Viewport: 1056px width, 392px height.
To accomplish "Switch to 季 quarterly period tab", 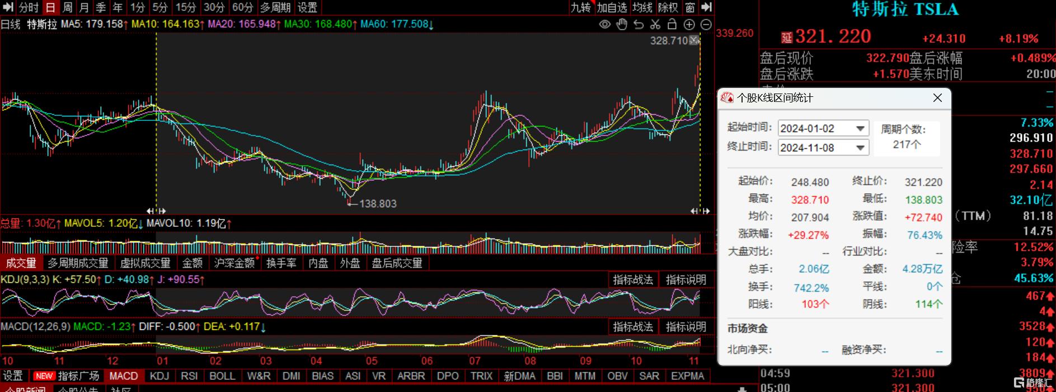I will point(101,7).
